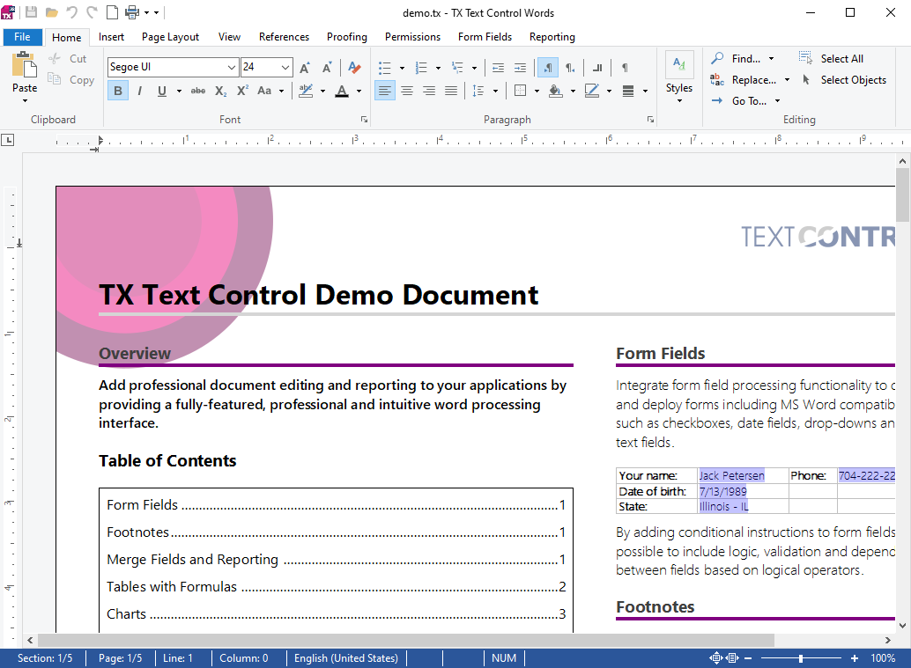
Task: Toggle Bold formatting off
Action: click(117, 91)
